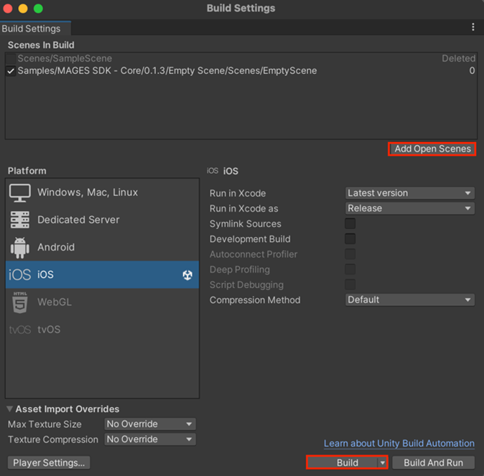Collapse the Asset Import Overrides section

[9, 409]
